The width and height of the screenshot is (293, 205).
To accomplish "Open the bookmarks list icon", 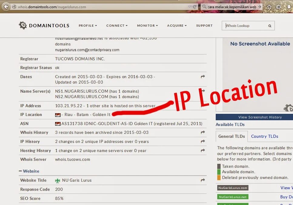I will coord(278,7).
